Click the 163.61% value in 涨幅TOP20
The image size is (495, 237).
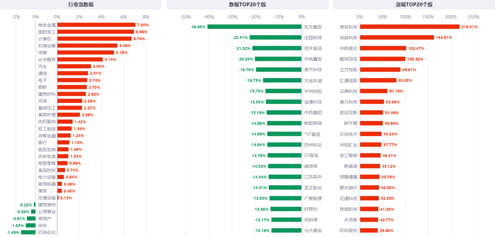coord(444,38)
